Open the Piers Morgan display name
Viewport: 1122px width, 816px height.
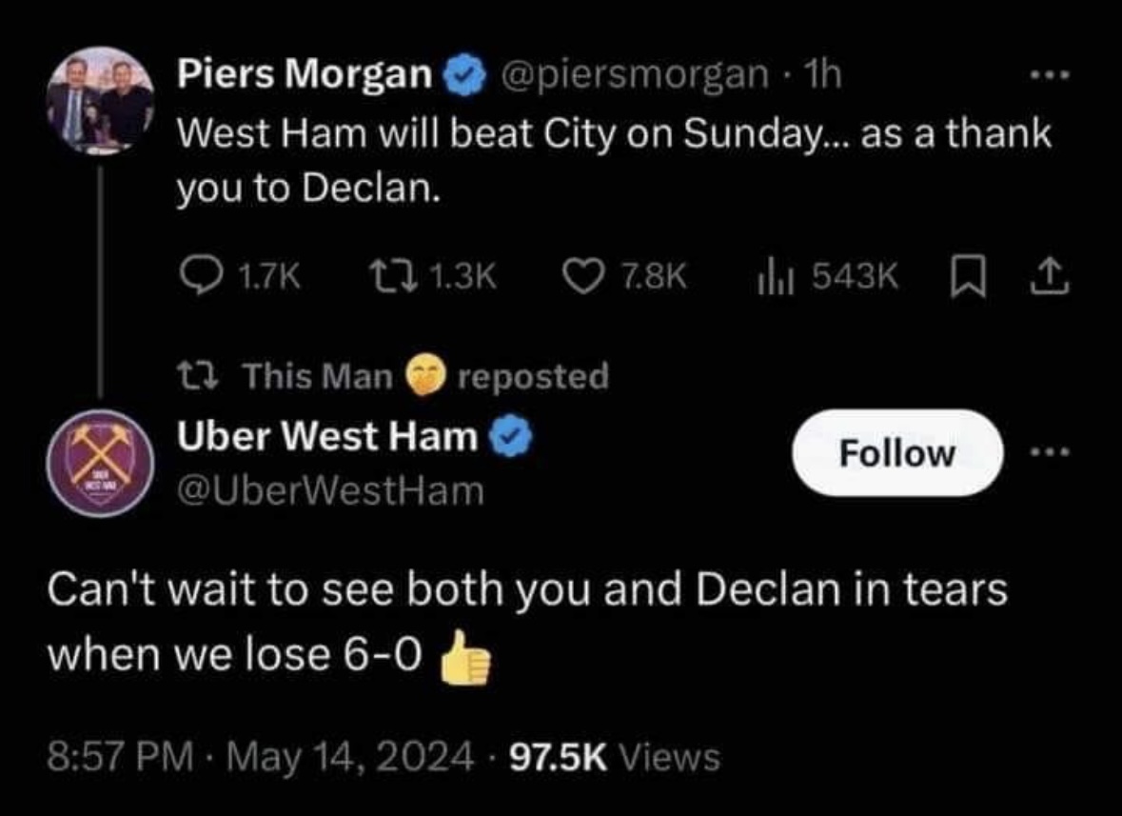click(305, 73)
